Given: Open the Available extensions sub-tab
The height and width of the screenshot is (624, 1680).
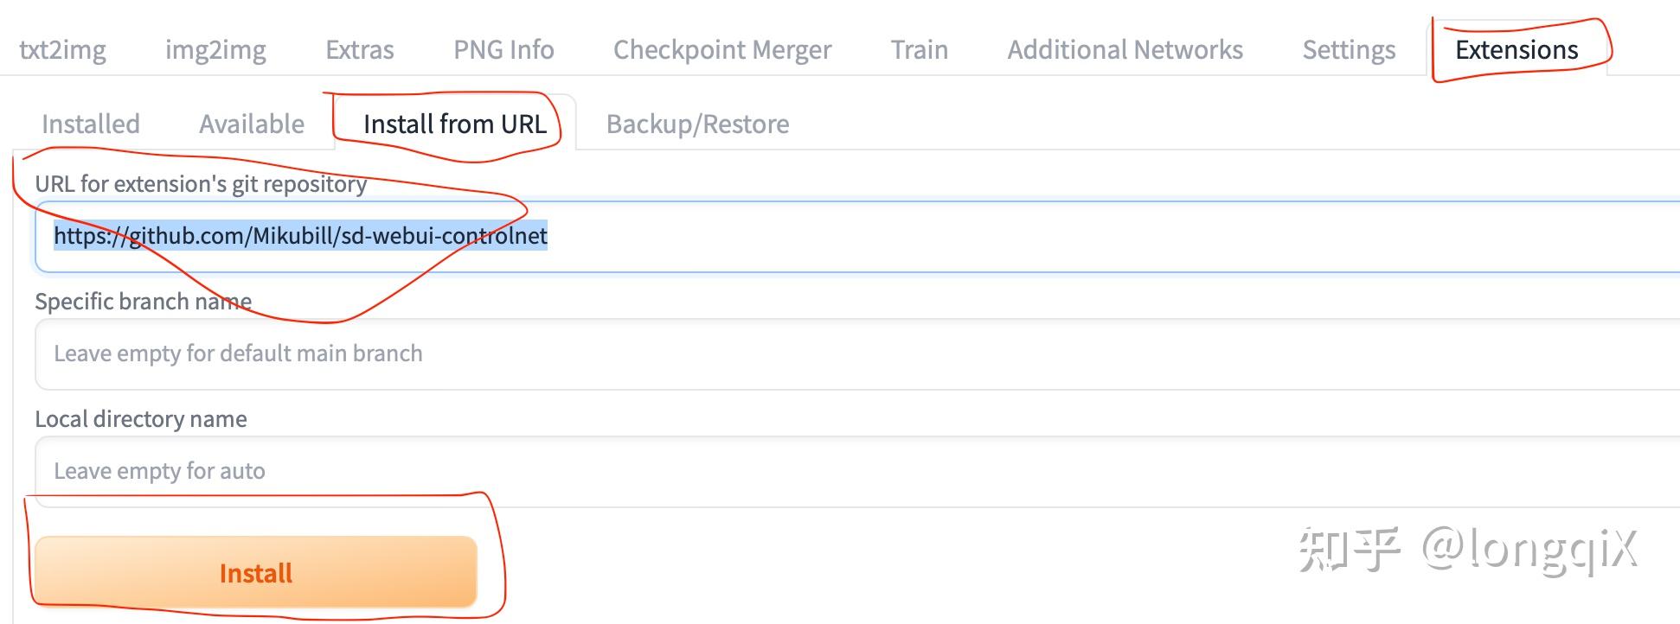Looking at the screenshot, I should [x=251, y=124].
